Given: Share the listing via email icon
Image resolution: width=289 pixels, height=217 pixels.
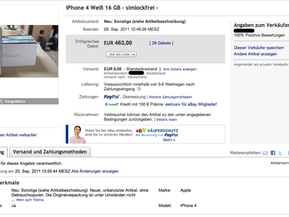Looking at the screenshot, I should point(265,153).
